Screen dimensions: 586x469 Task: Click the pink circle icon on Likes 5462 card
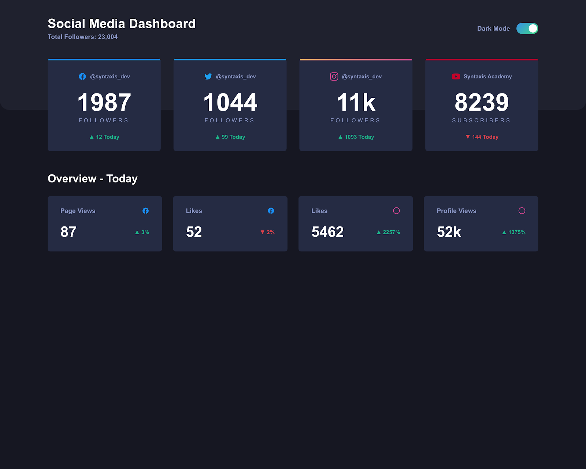pyautogui.click(x=396, y=211)
